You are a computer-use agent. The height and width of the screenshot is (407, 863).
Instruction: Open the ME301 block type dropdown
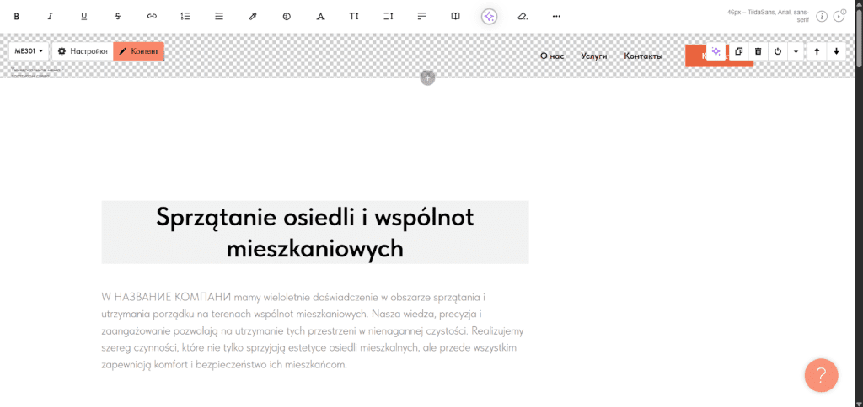(x=29, y=51)
